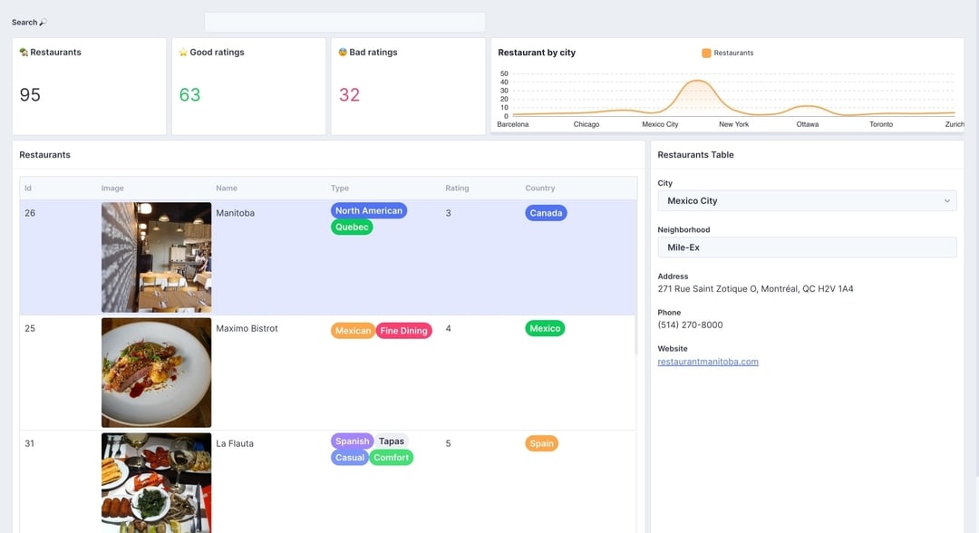Click the Quebec tag badge
Viewport: 979px width, 533px height.
pyautogui.click(x=351, y=227)
